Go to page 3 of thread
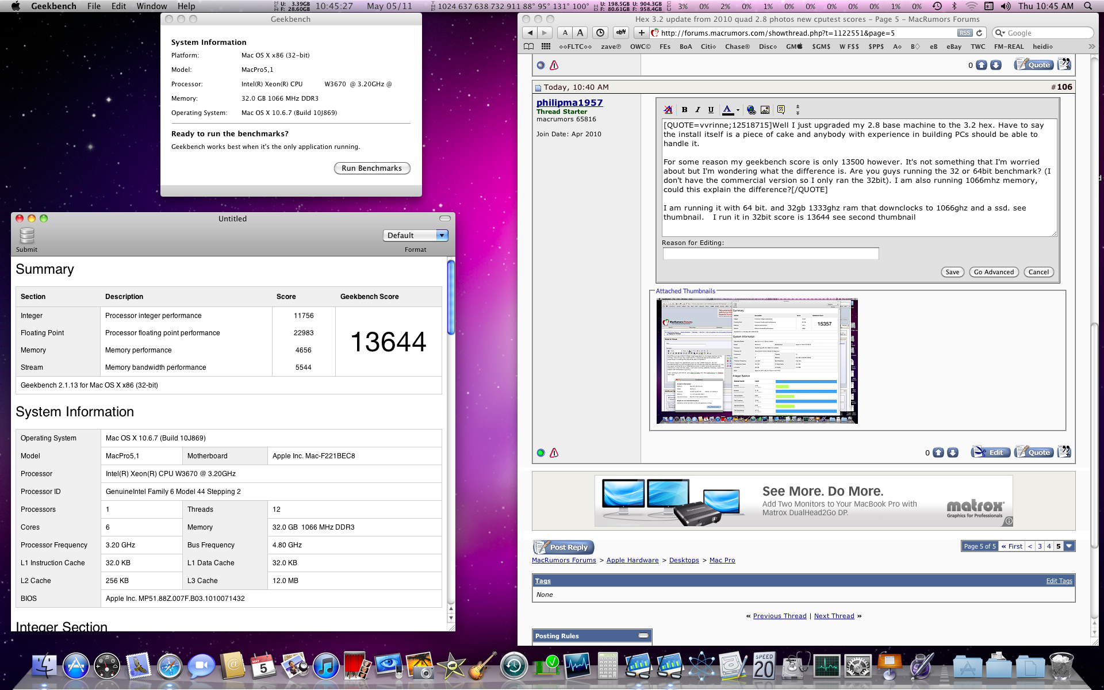Image resolution: width=1104 pixels, height=690 pixels. [1040, 546]
